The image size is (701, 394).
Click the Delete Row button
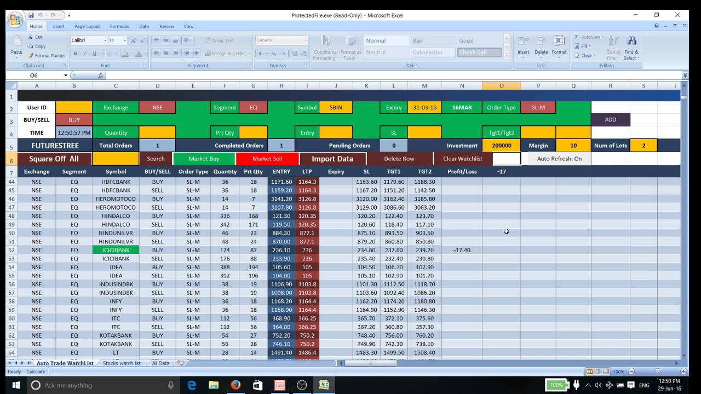399,159
